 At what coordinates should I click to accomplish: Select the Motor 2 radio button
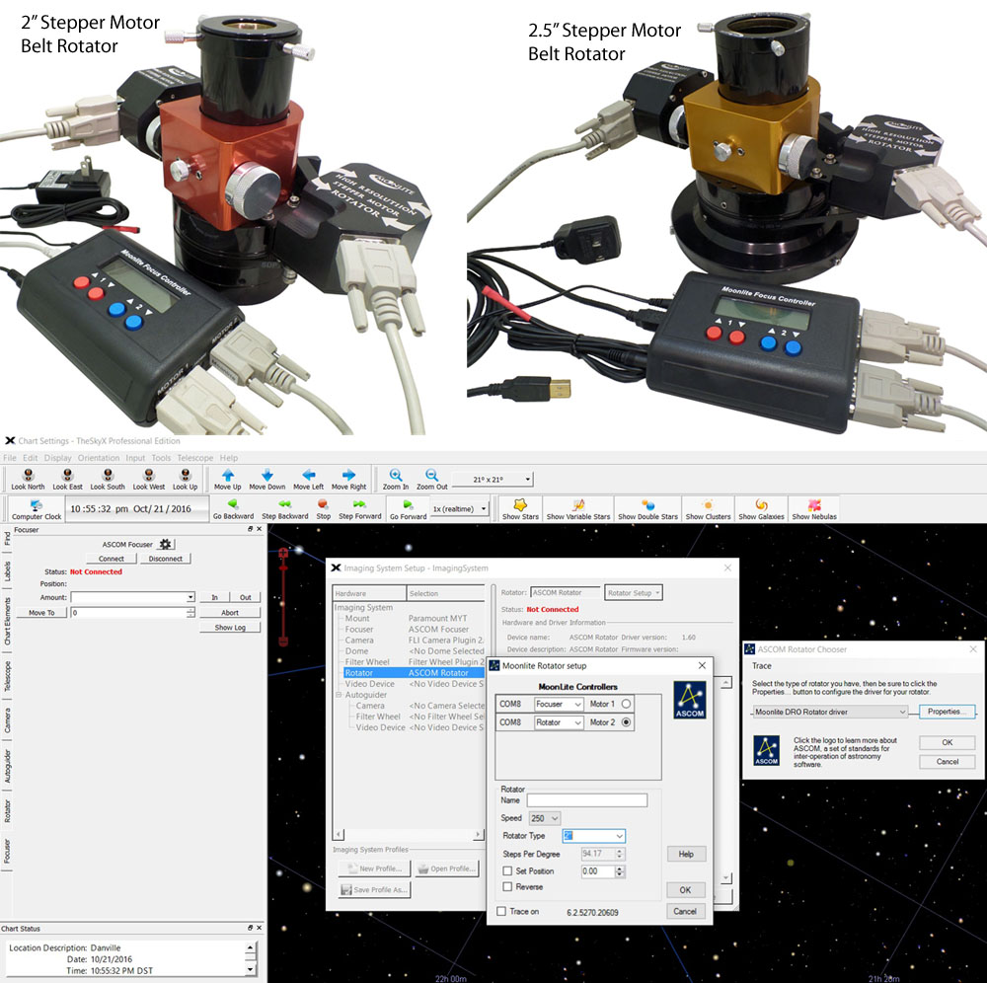[x=626, y=721]
